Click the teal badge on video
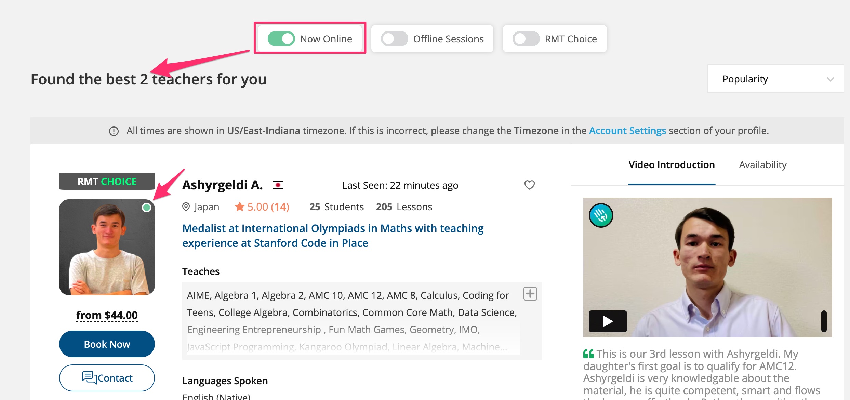 click(x=601, y=215)
